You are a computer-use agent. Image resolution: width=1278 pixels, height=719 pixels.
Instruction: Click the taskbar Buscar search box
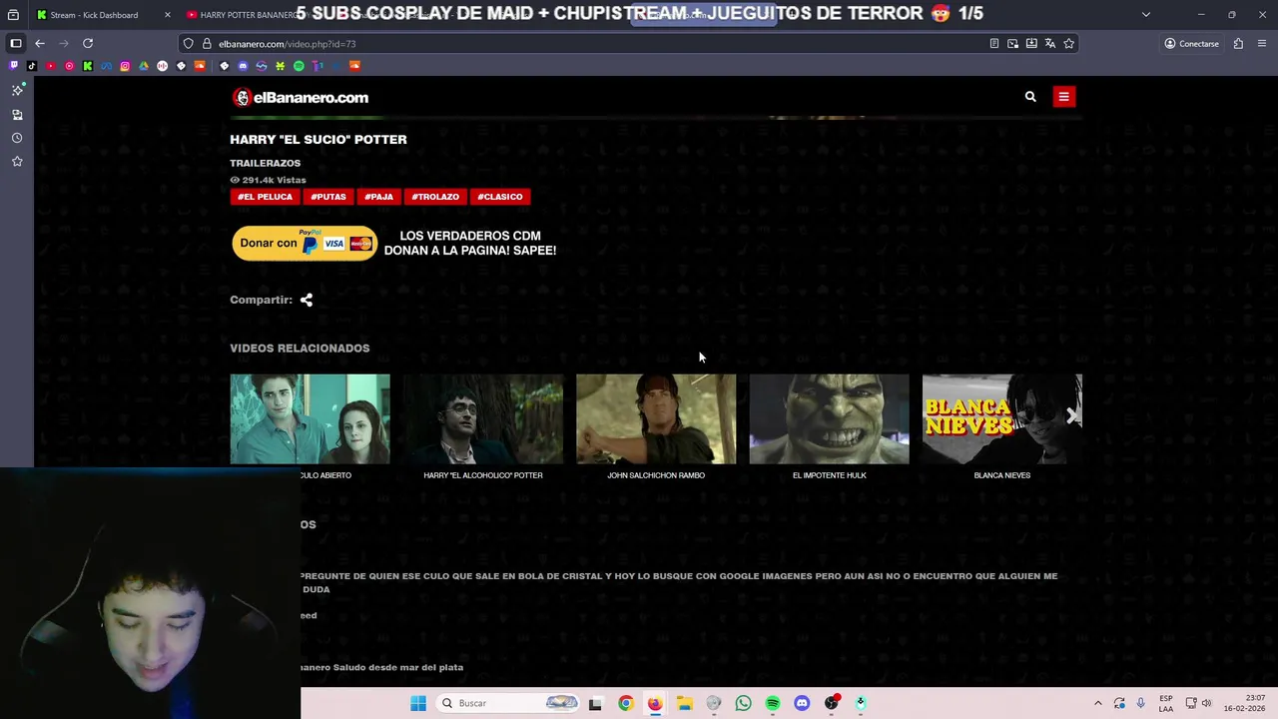[x=509, y=703]
